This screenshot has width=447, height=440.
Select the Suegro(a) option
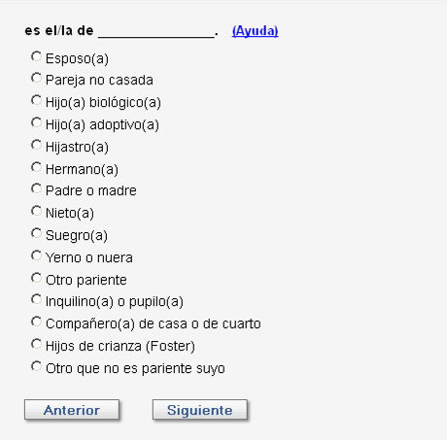point(36,233)
